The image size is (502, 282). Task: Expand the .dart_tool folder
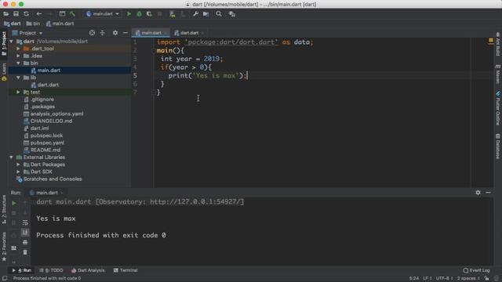tap(19, 49)
